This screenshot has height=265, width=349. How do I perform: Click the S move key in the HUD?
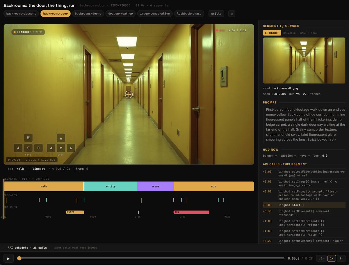click(x=28, y=148)
